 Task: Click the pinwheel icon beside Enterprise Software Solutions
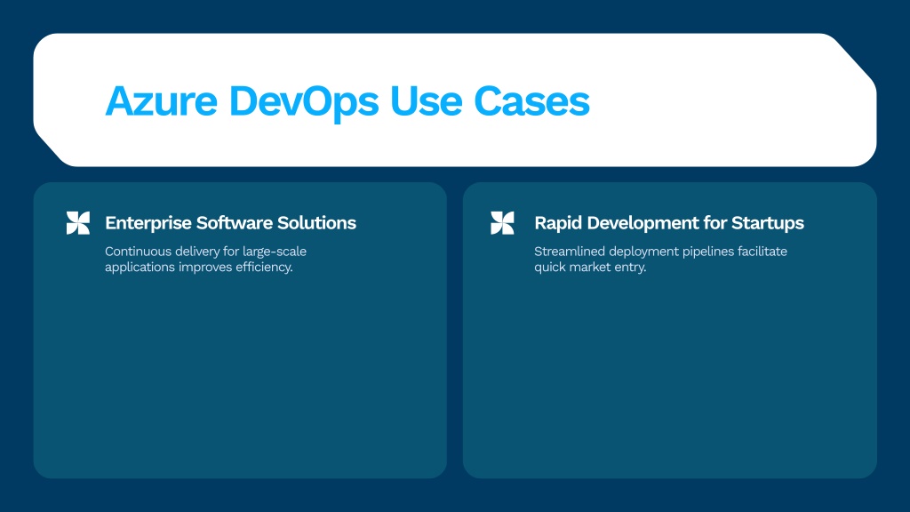(78, 223)
